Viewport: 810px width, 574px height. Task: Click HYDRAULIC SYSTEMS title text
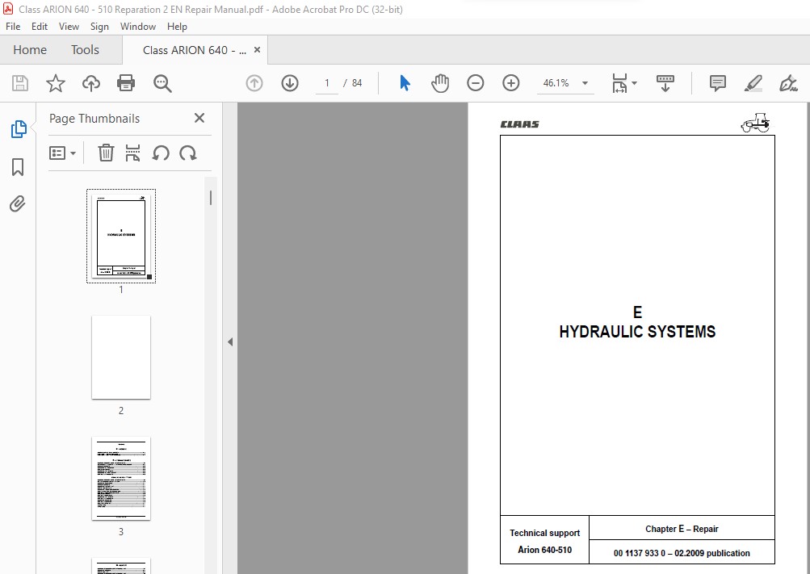pyautogui.click(x=637, y=331)
